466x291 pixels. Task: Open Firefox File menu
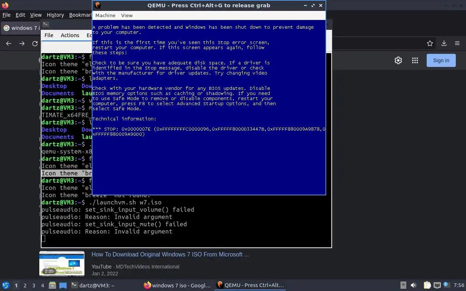coord(7,15)
